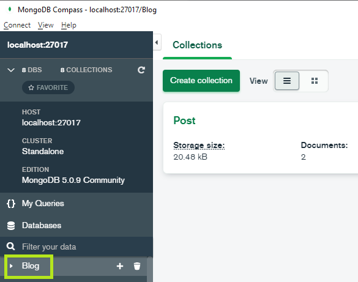Select the list view toggle

click(x=287, y=81)
